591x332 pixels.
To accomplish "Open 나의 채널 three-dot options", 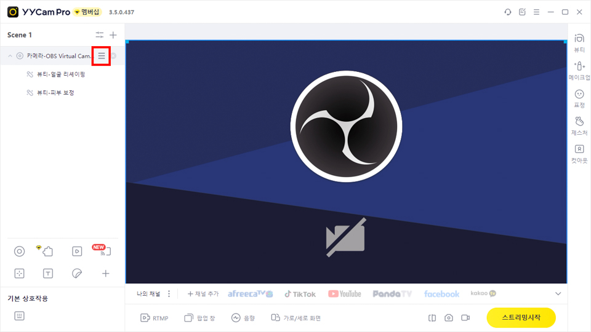I will (169, 294).
